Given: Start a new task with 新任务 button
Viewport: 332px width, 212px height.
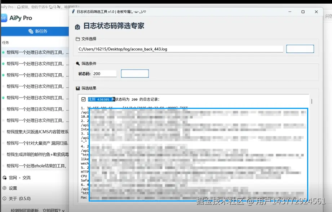Looking at the screenshot, I should [x=35, y=31].
